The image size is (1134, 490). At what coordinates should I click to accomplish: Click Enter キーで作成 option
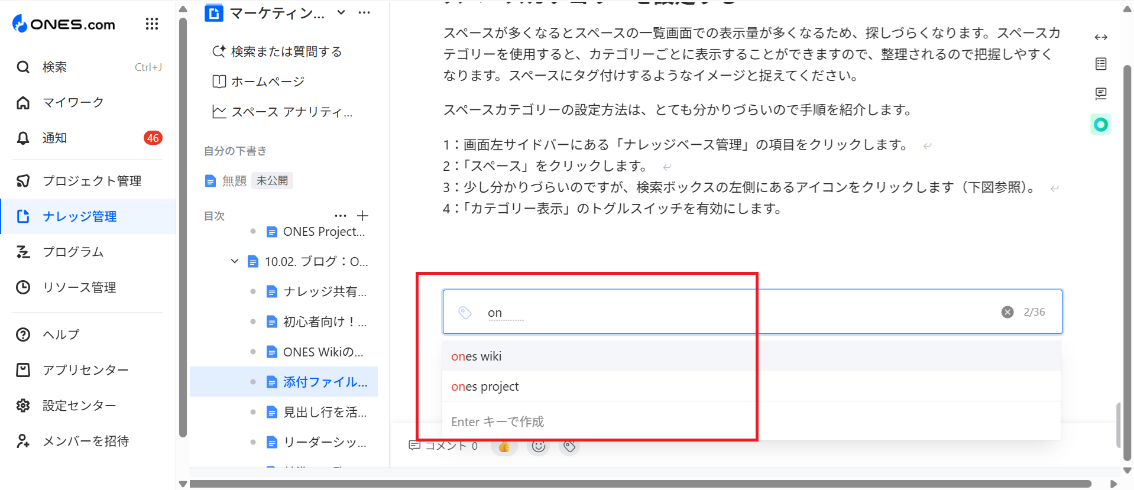(x=751, y=421)
